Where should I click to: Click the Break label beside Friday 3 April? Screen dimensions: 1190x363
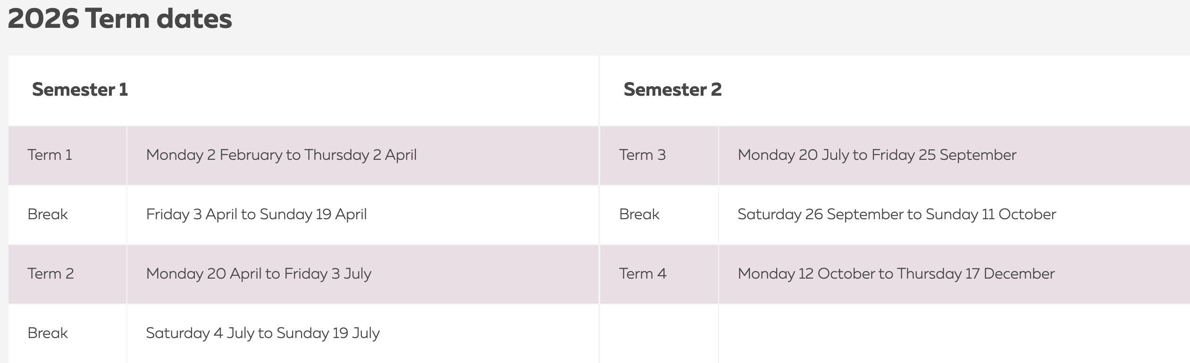48,214
